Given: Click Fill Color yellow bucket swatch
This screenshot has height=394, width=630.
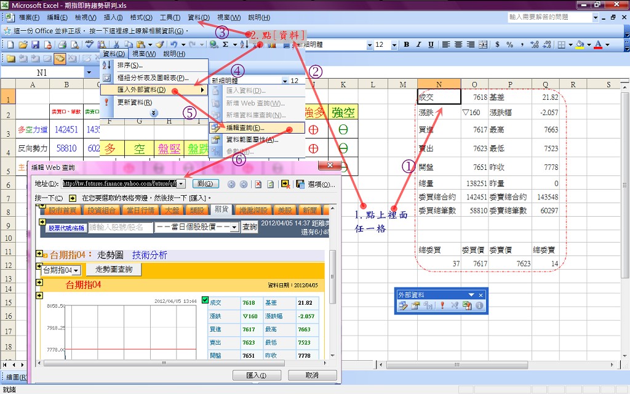Looking at the screenshot, I should pos(580,44).
